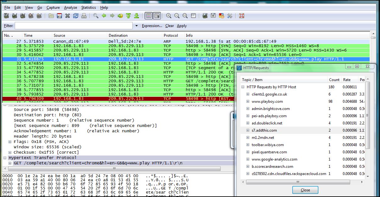Screen dimensions: 380x197
Task: Open a saved capture file
Action: coord(51,15)
